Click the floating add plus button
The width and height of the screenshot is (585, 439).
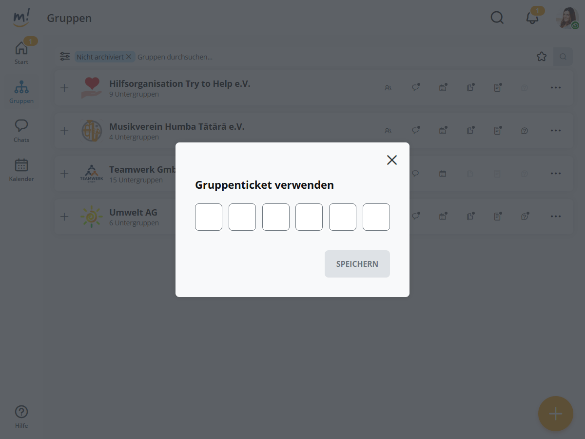point(555,414)
